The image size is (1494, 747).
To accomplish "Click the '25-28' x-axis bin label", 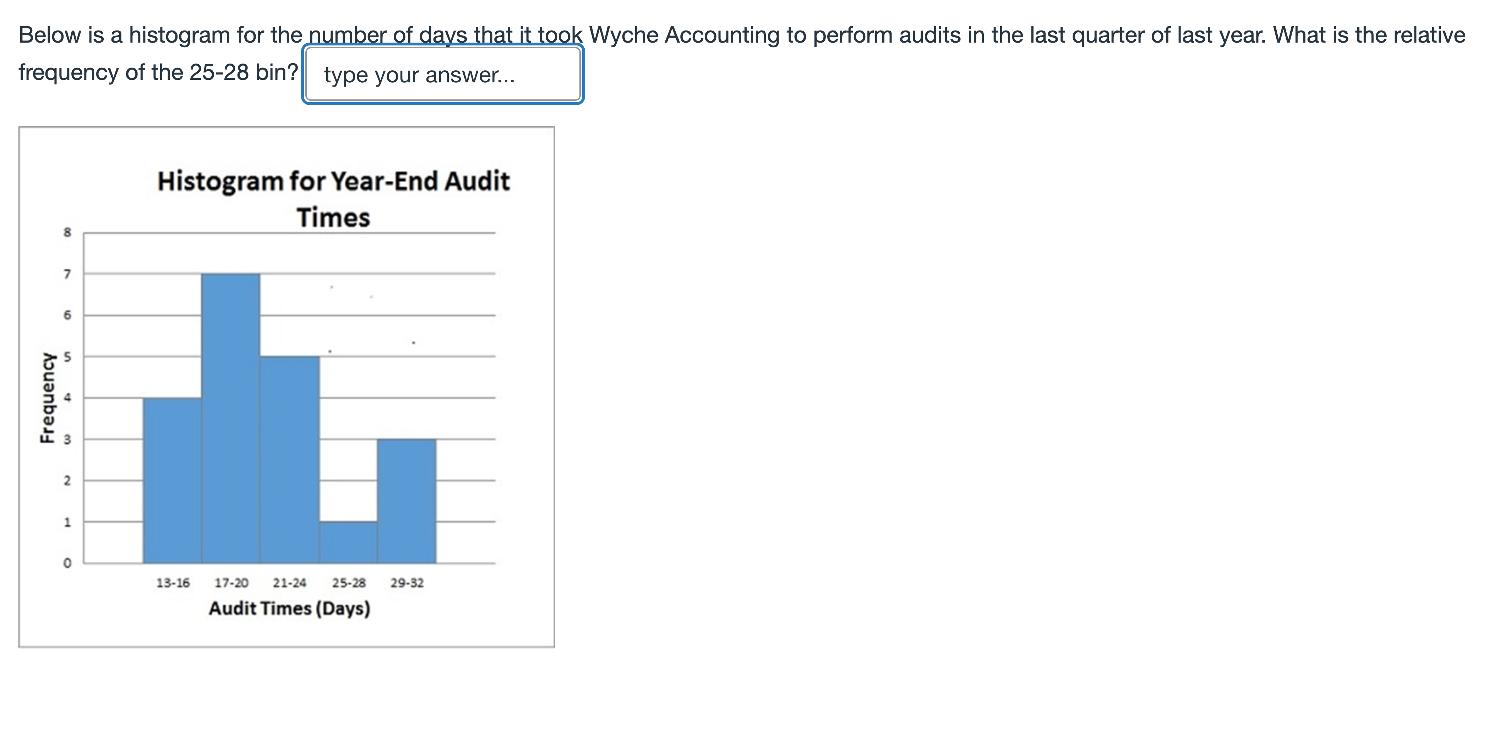I will coord(349,583).
